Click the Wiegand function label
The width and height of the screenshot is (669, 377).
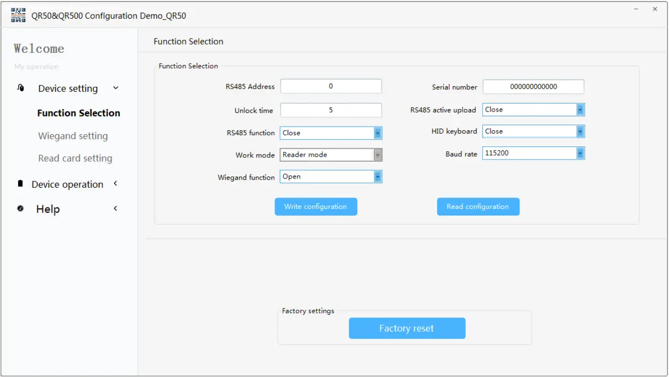[x=246, y=177]
